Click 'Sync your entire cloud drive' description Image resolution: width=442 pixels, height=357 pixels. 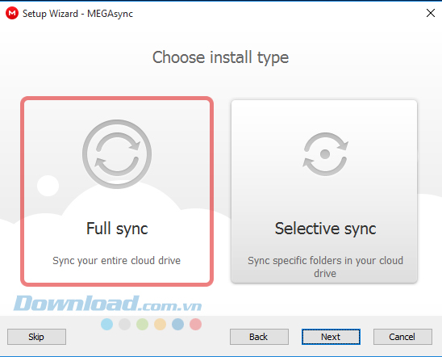coord(116,261)
